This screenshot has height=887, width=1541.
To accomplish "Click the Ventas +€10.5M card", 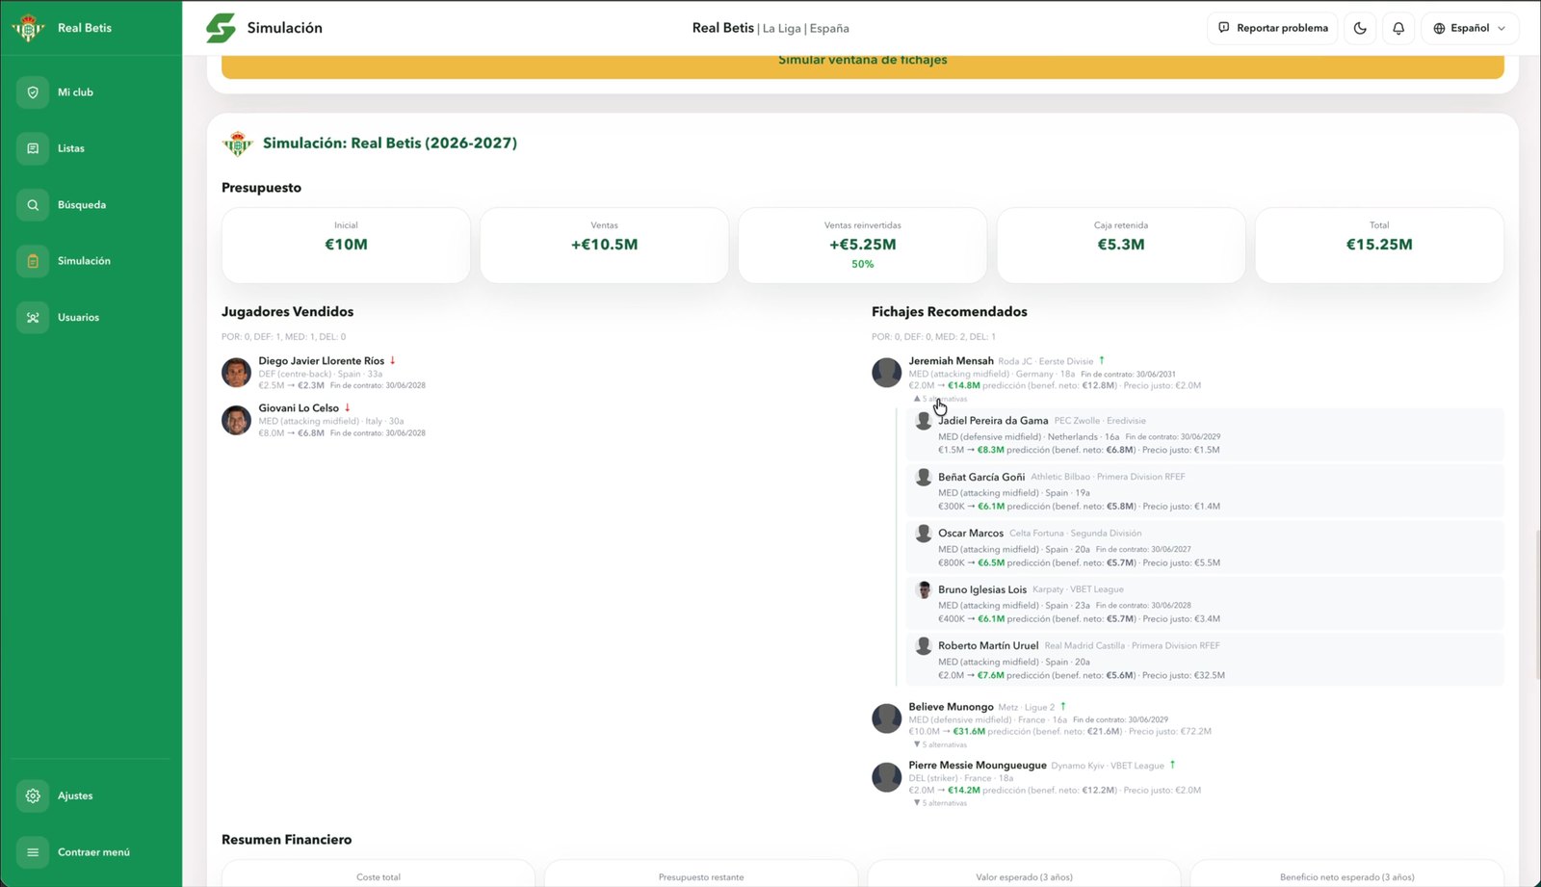I will click(x=604, y=246).
